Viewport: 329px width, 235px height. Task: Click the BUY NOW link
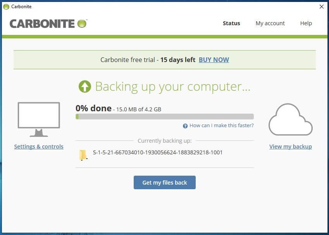pyautogui.click(x=214, y=60)
